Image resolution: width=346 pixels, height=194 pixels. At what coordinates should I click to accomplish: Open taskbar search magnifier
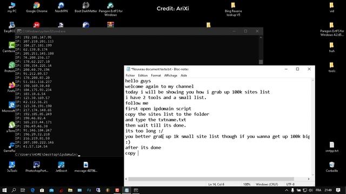pyautogui.click(x=14, y=190)
